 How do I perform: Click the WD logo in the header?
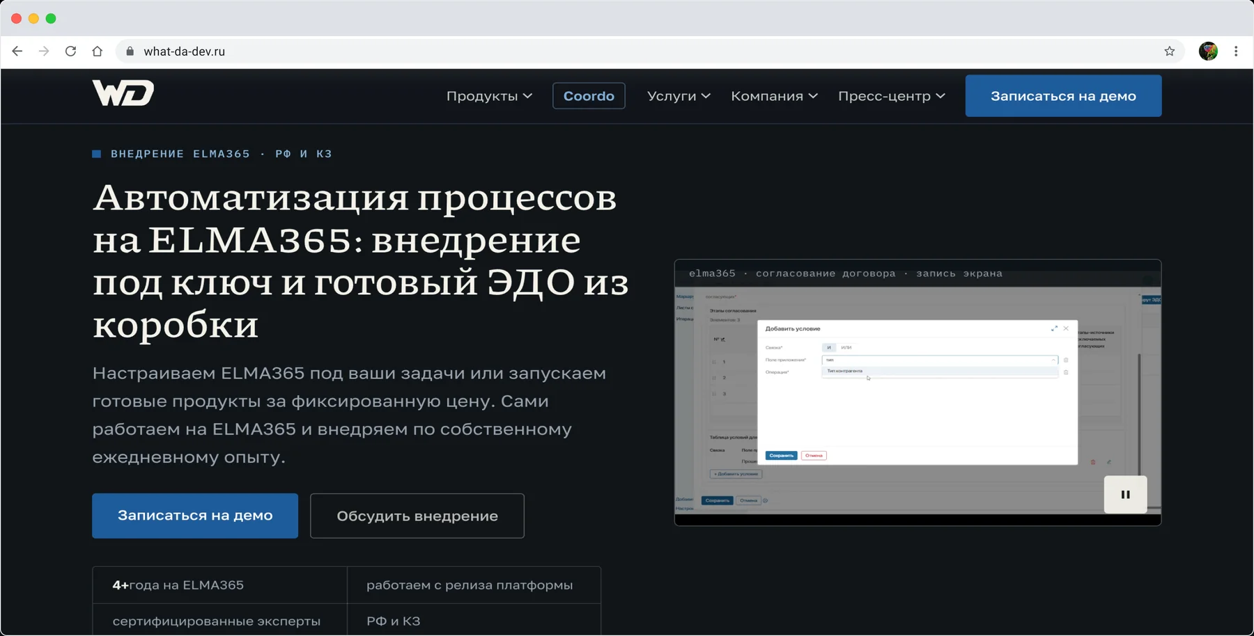pyautogui.click(x=123, y=93)
